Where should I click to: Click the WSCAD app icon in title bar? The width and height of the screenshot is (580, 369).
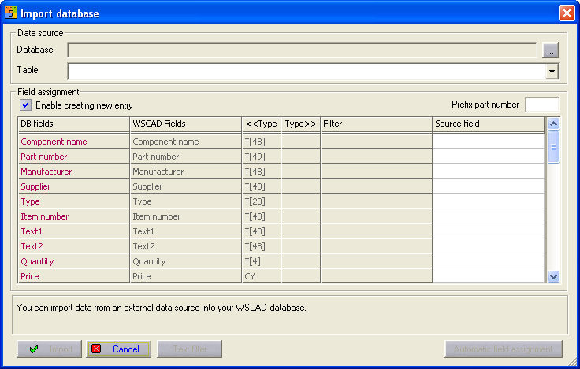[x=10, y=13]
